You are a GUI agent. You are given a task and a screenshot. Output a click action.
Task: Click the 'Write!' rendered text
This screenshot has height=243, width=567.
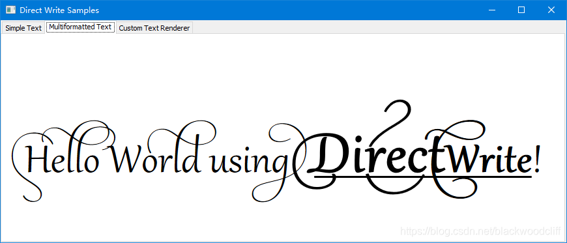(x=493, y=159)
